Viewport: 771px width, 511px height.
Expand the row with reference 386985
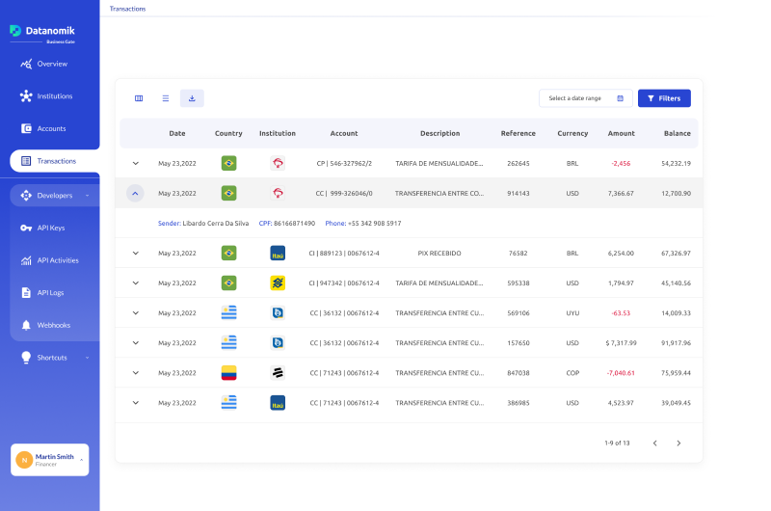coord(135,403)
